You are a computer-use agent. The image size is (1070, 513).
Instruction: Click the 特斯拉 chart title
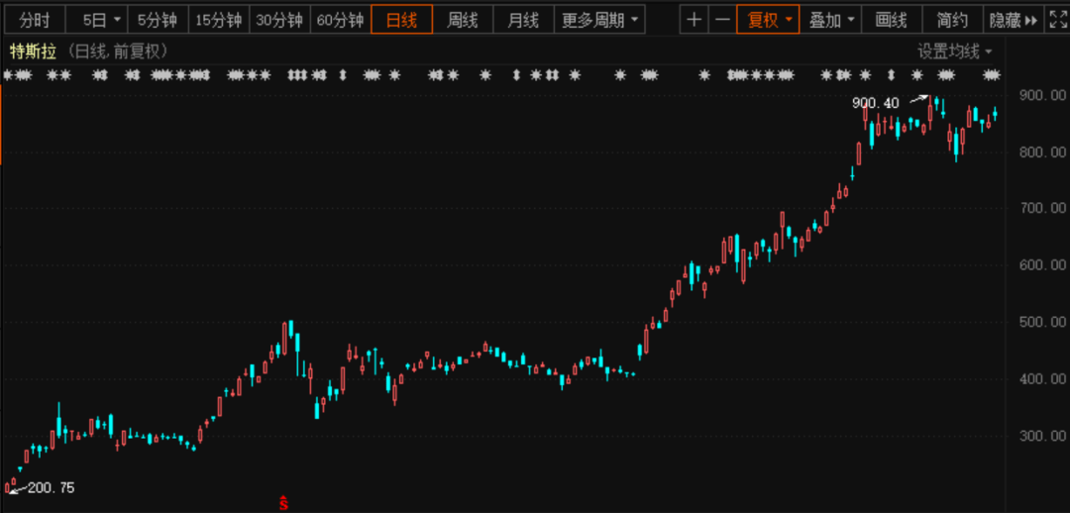[x=33, y=51]
